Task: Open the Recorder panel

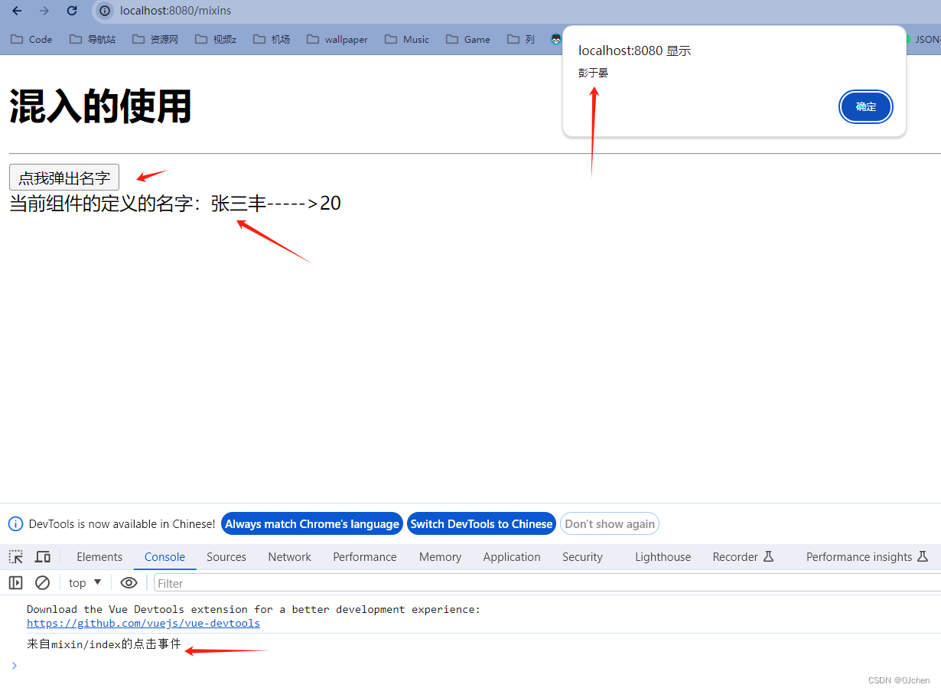Action: pyautogui.click(x=735, y=557)
